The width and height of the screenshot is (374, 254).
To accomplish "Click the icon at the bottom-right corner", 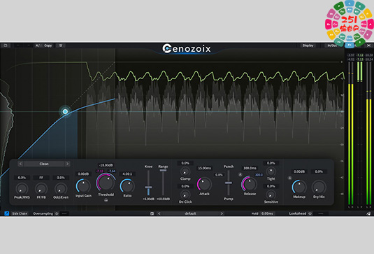I will coord(368,213).
